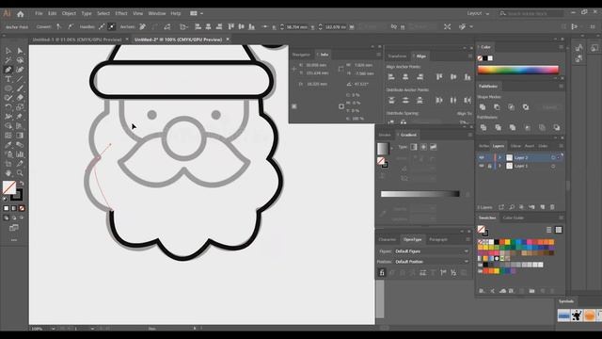Open the File menu
The image size is (602, 339).
click(x=39, y=13)
